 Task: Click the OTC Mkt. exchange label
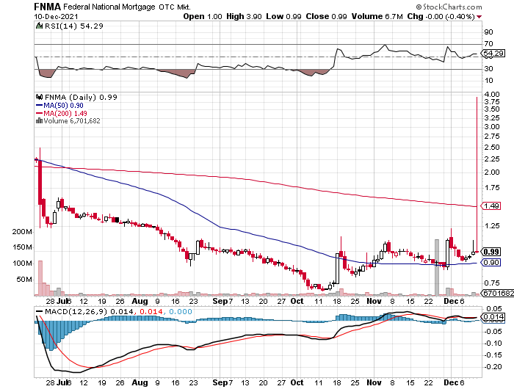coord(175,7)
